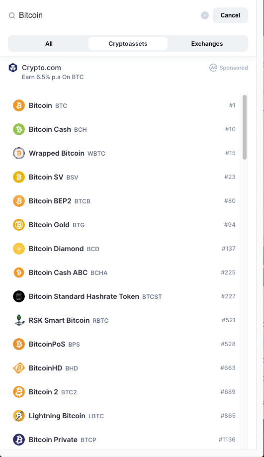Image resolution: width=264 pixels, height=457 pixels.
Task: Clear the search text with the X button
Action: click(205, 15)
